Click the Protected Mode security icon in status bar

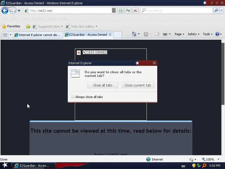(191, 159)
